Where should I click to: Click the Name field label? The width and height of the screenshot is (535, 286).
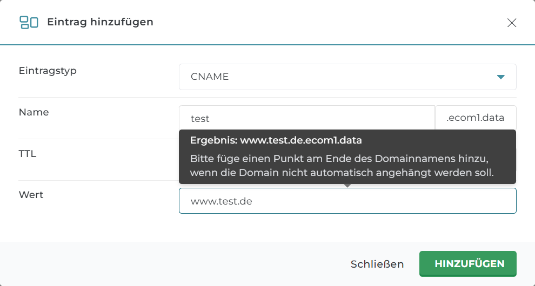(34, 112)
